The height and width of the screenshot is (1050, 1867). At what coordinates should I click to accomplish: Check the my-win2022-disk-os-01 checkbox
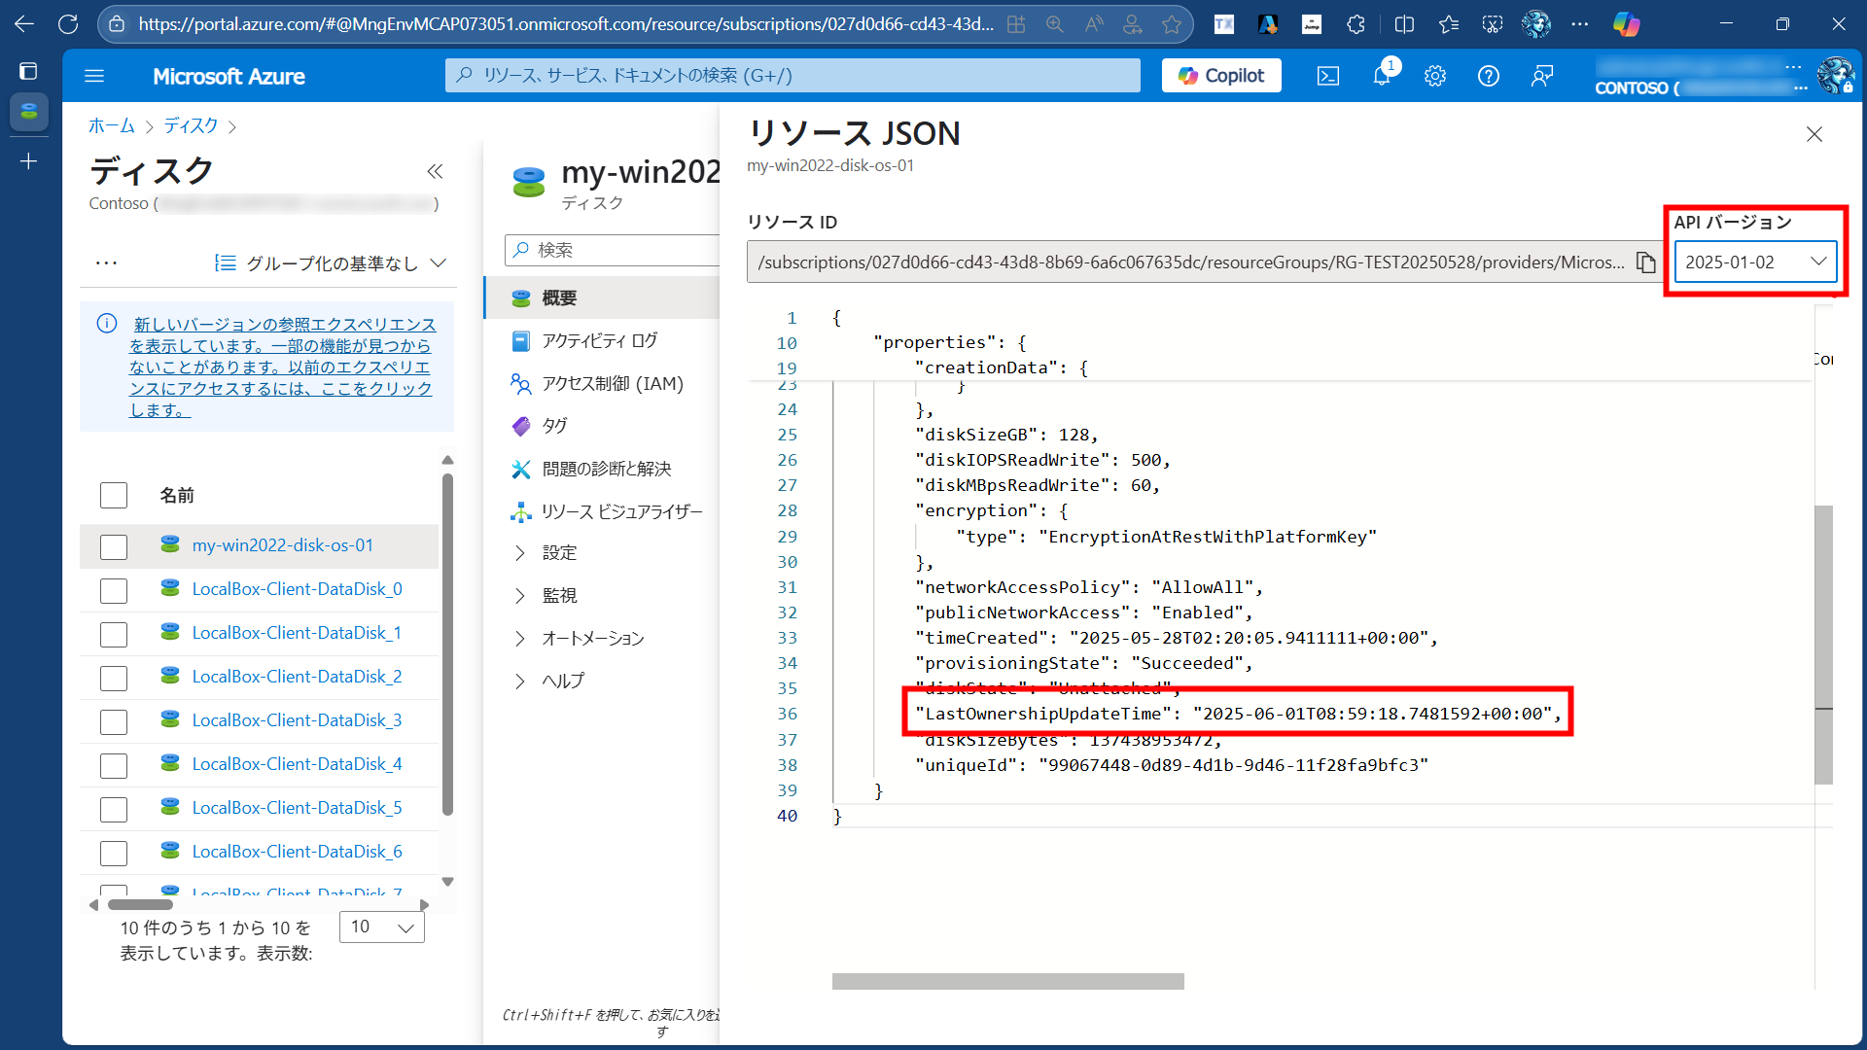pyautogui.click(x=114, y=546)
